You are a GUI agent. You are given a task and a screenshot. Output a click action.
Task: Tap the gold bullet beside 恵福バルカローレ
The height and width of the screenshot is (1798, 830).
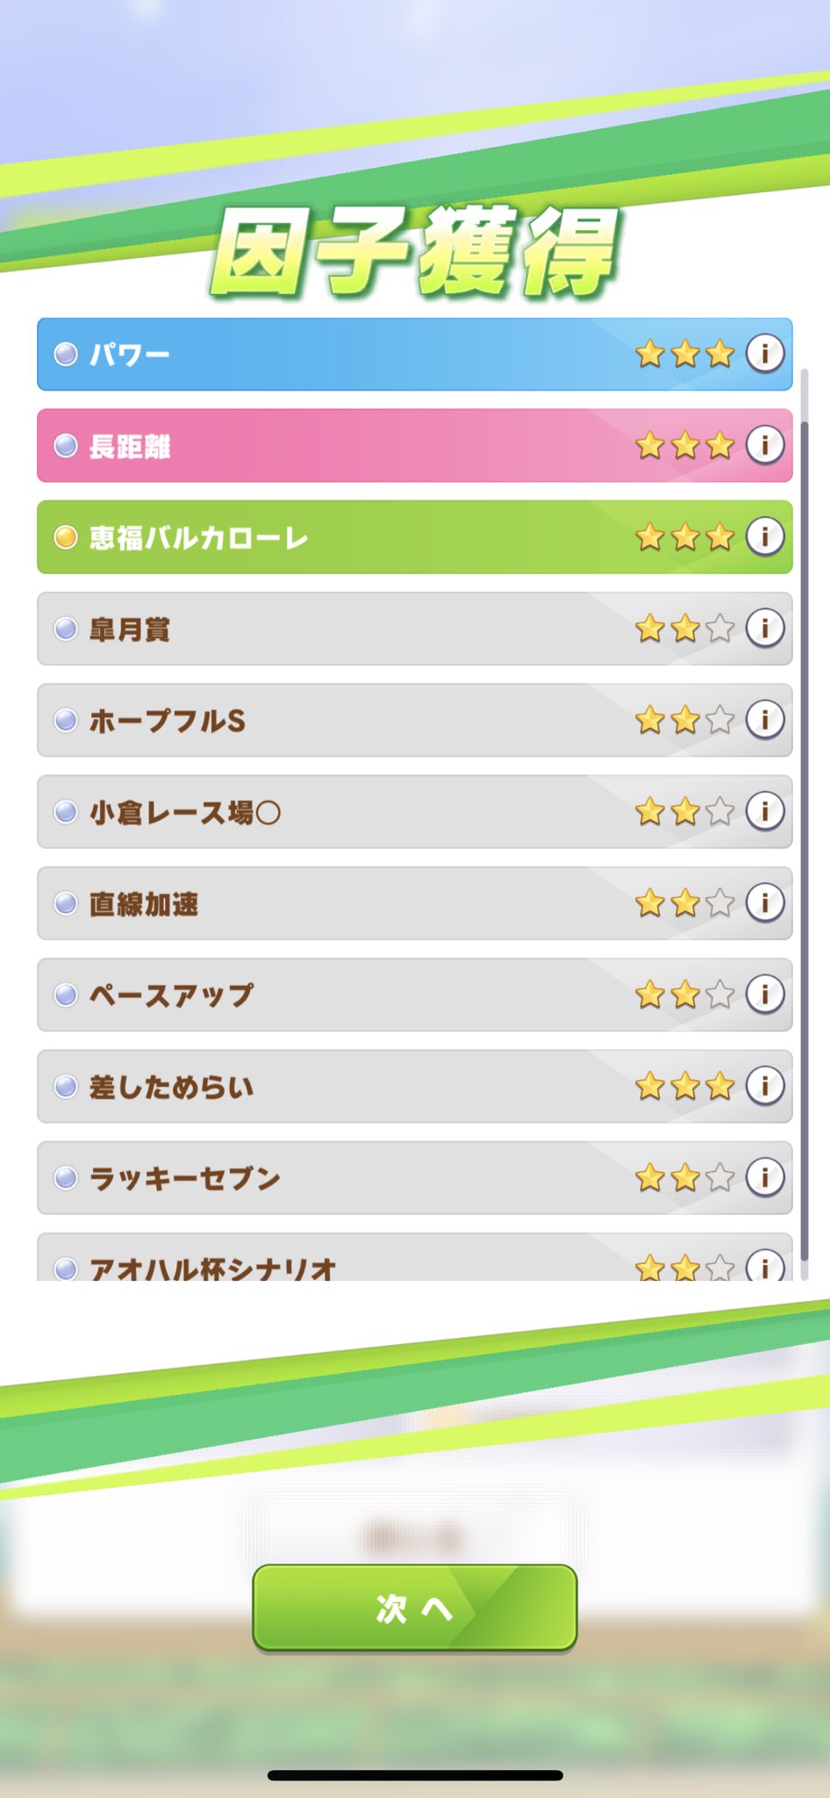click(66, 537)
